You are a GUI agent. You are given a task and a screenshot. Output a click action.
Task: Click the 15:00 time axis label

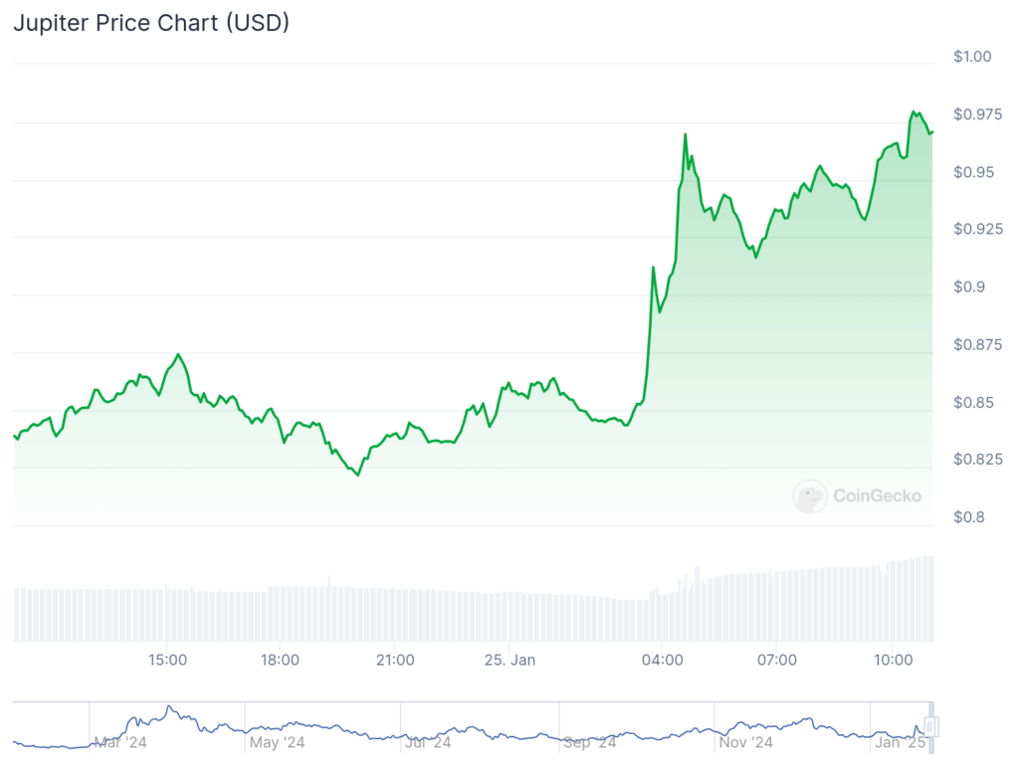pos(167,660)
